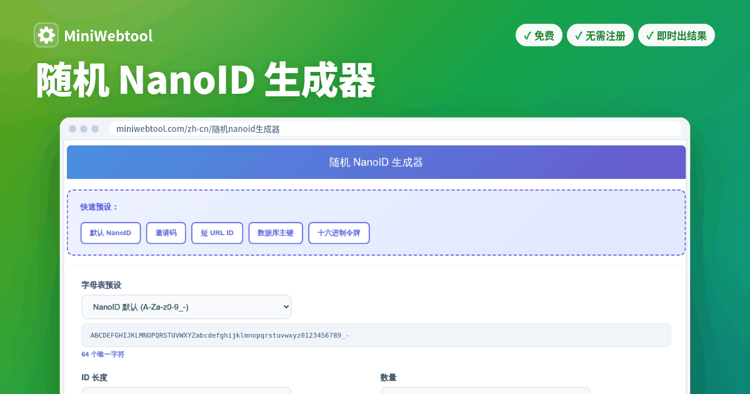Click the 免费 badge
750x394 pixels.
point(539,36)
